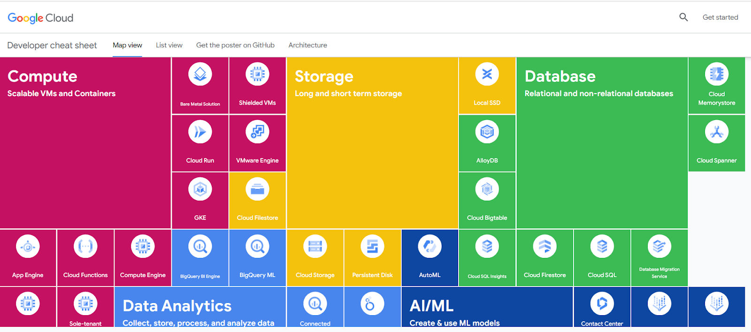Select the Persistent Disk icon
The height and width of the screenshot is (332, 751).
coord(372,246)
